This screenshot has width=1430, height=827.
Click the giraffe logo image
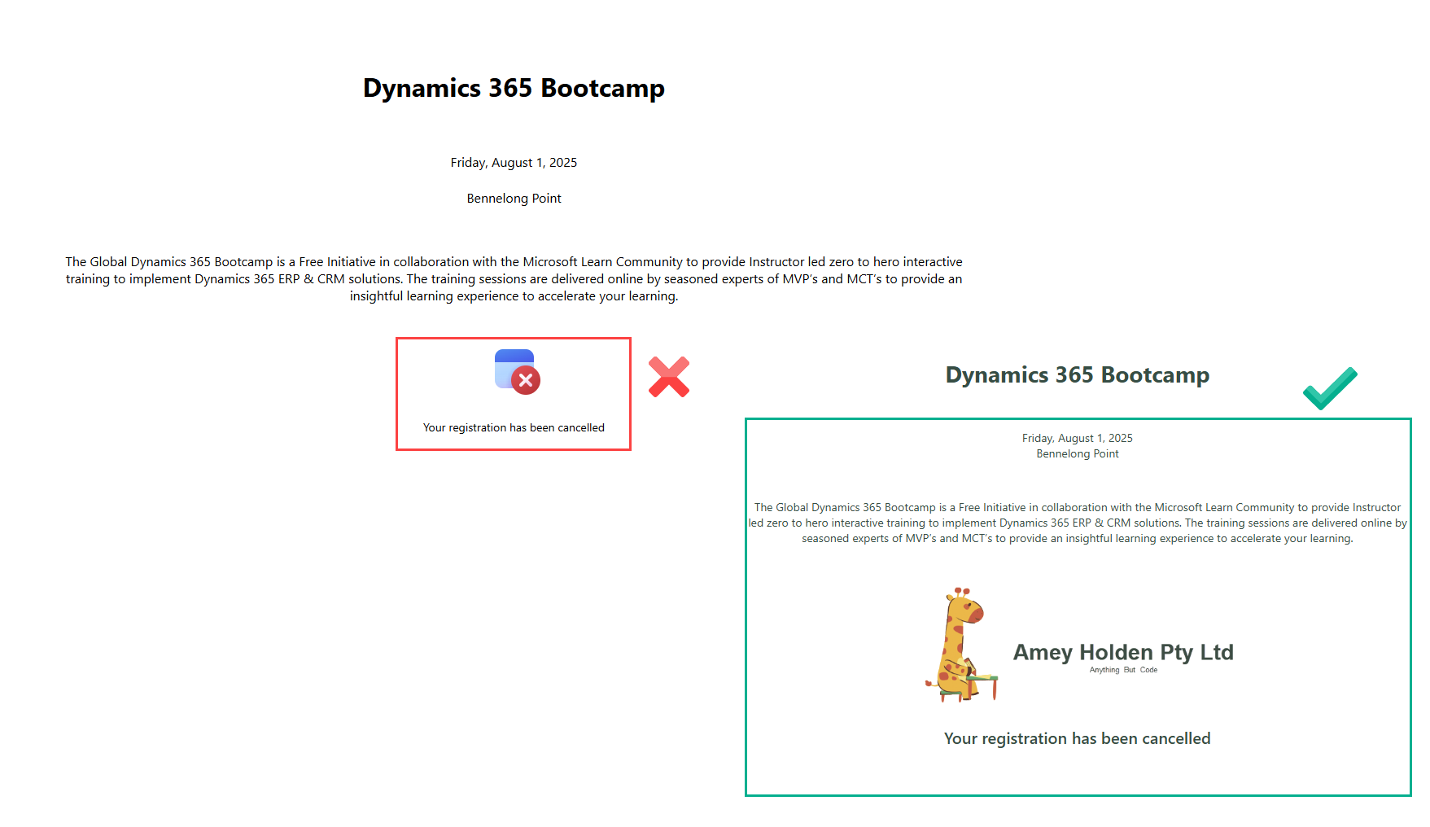(961, 645)
